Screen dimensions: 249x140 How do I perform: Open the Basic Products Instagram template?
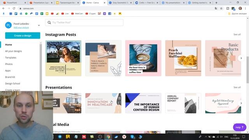[x=223, y=58]
